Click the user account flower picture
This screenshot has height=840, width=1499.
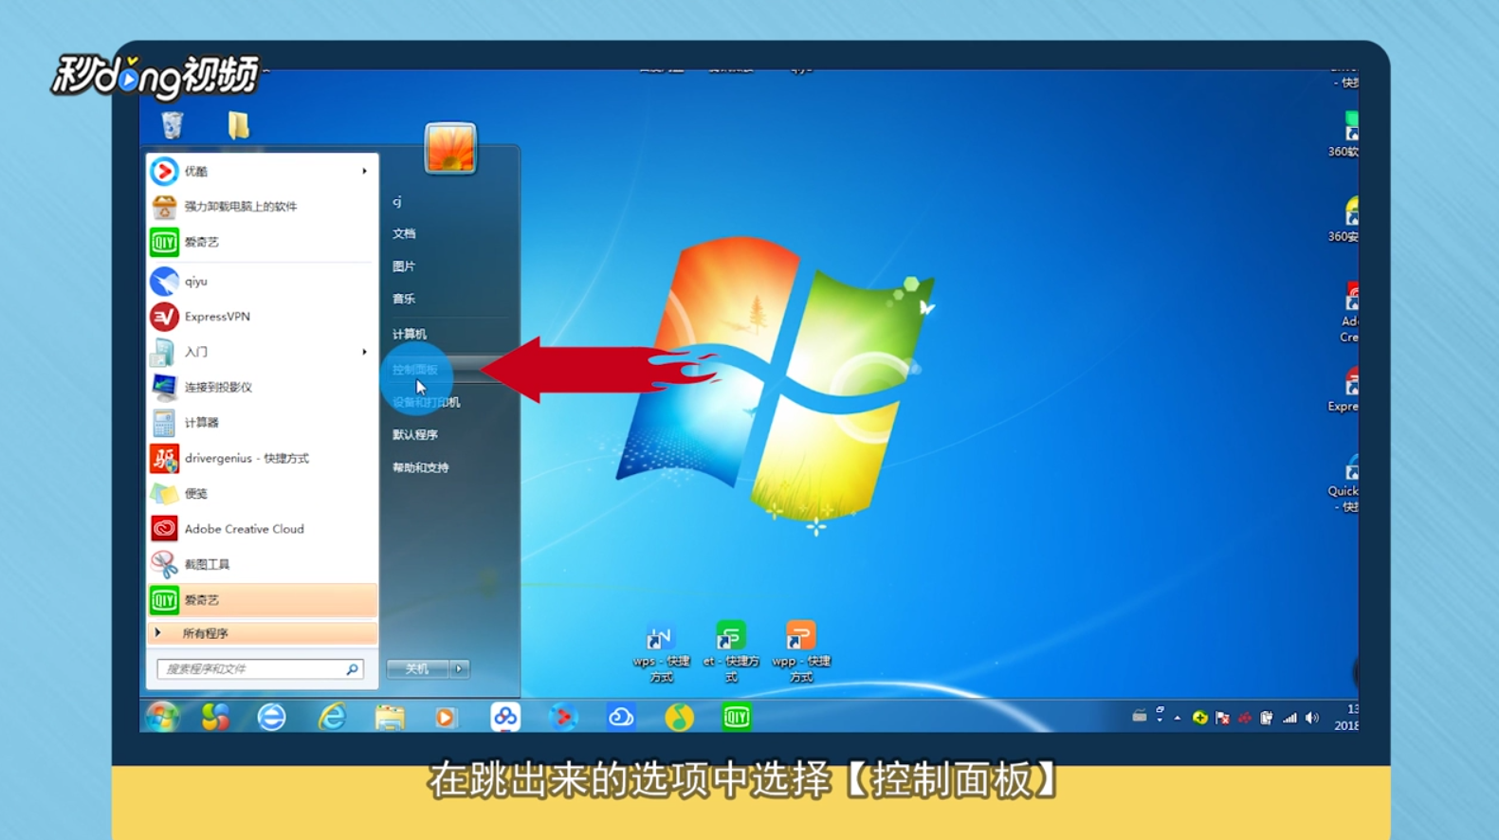click(x=450, y=148)
